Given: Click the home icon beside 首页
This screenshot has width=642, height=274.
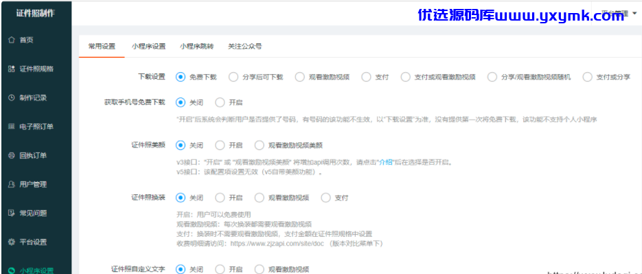Looking at the screenshot, I should 12,40.
